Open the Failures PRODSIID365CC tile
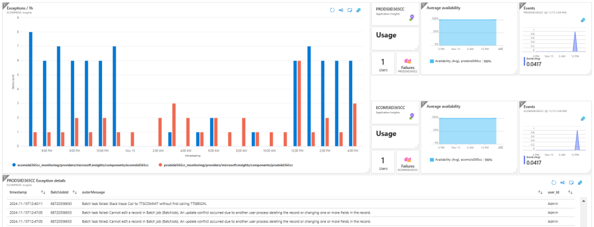Image resolution: width=594 pixels, height=227 pixels. coord(408,63)
